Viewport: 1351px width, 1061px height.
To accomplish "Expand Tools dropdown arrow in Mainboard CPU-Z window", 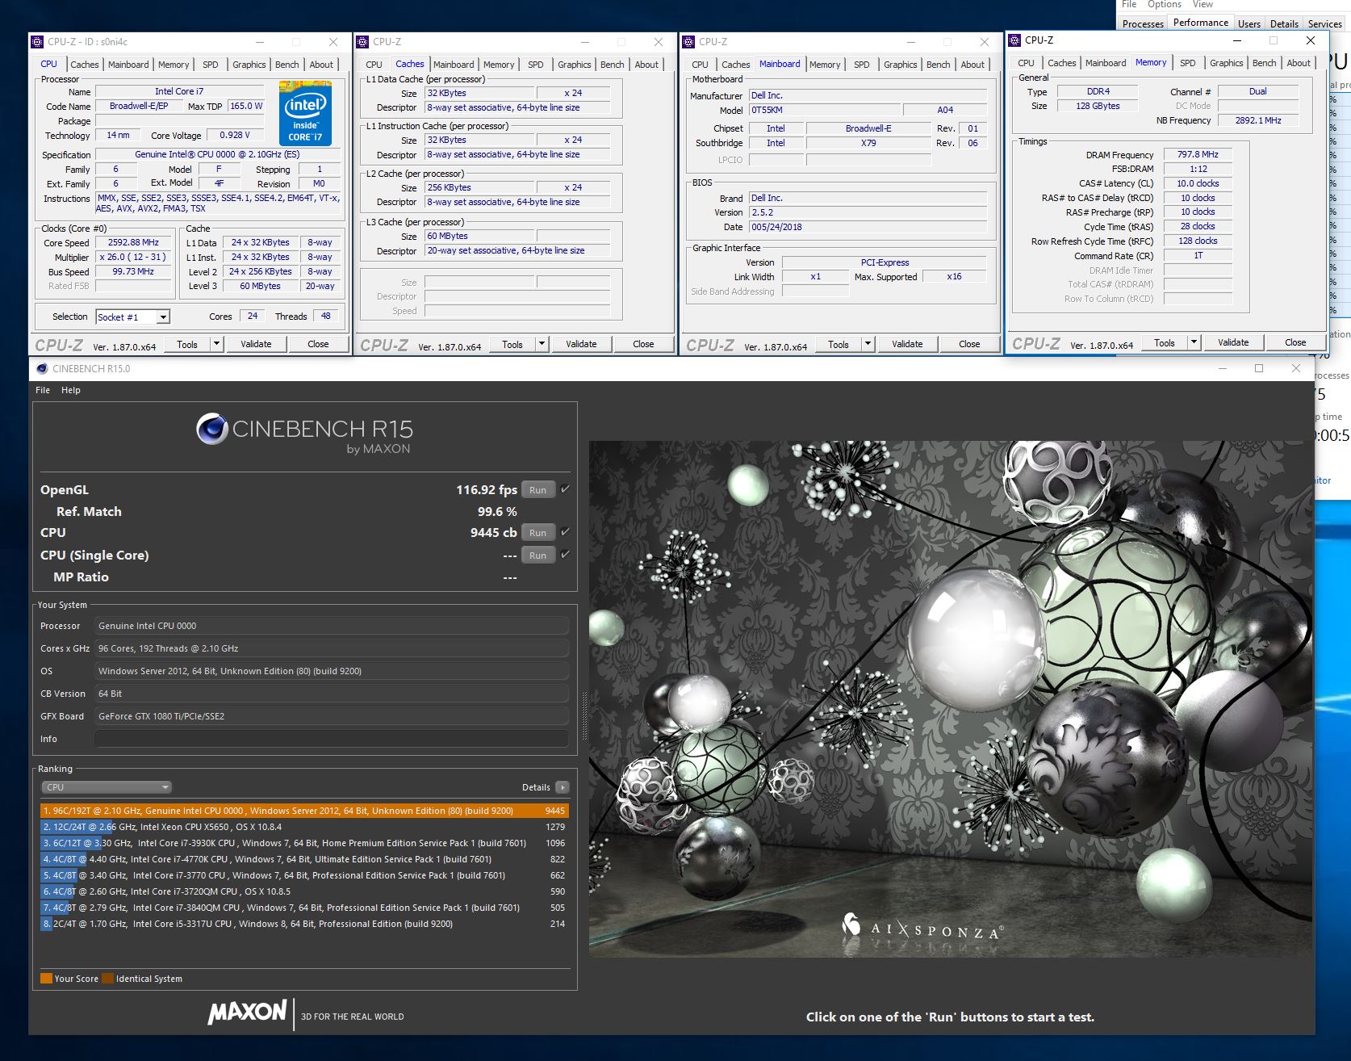I will pos(868,344).
